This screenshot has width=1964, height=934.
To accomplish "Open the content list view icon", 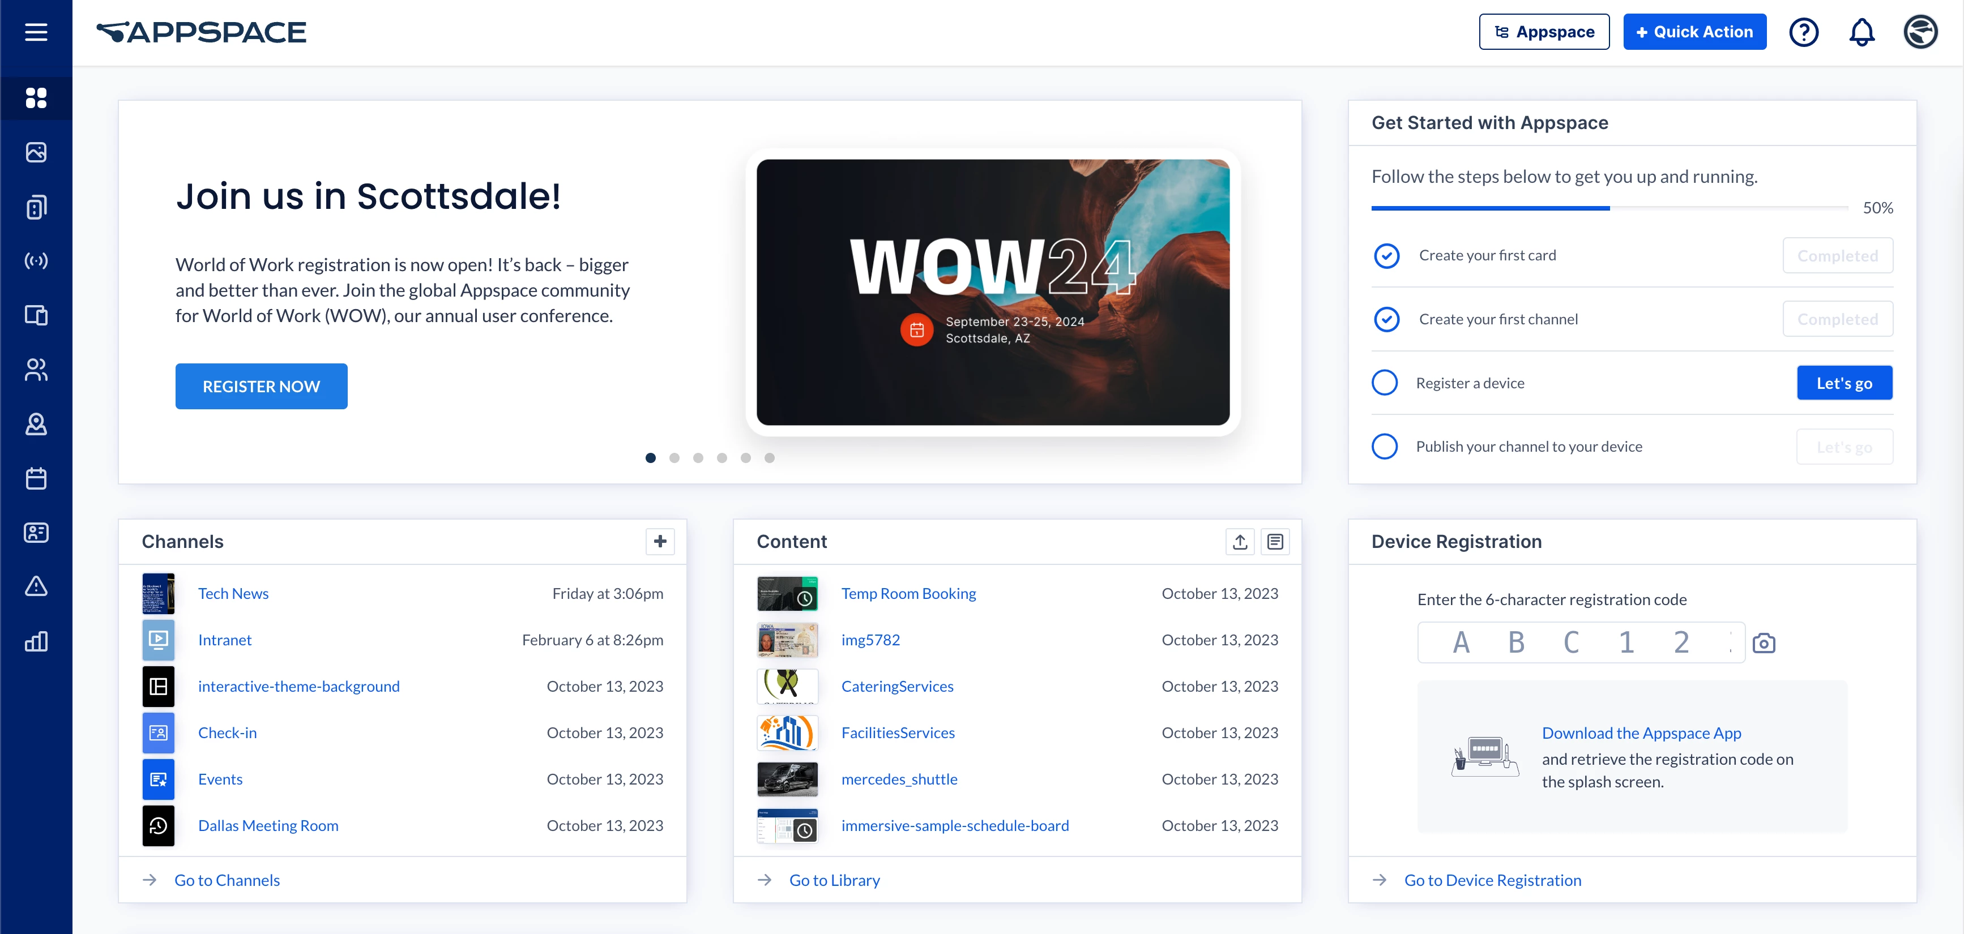I will pos(1275,542).
